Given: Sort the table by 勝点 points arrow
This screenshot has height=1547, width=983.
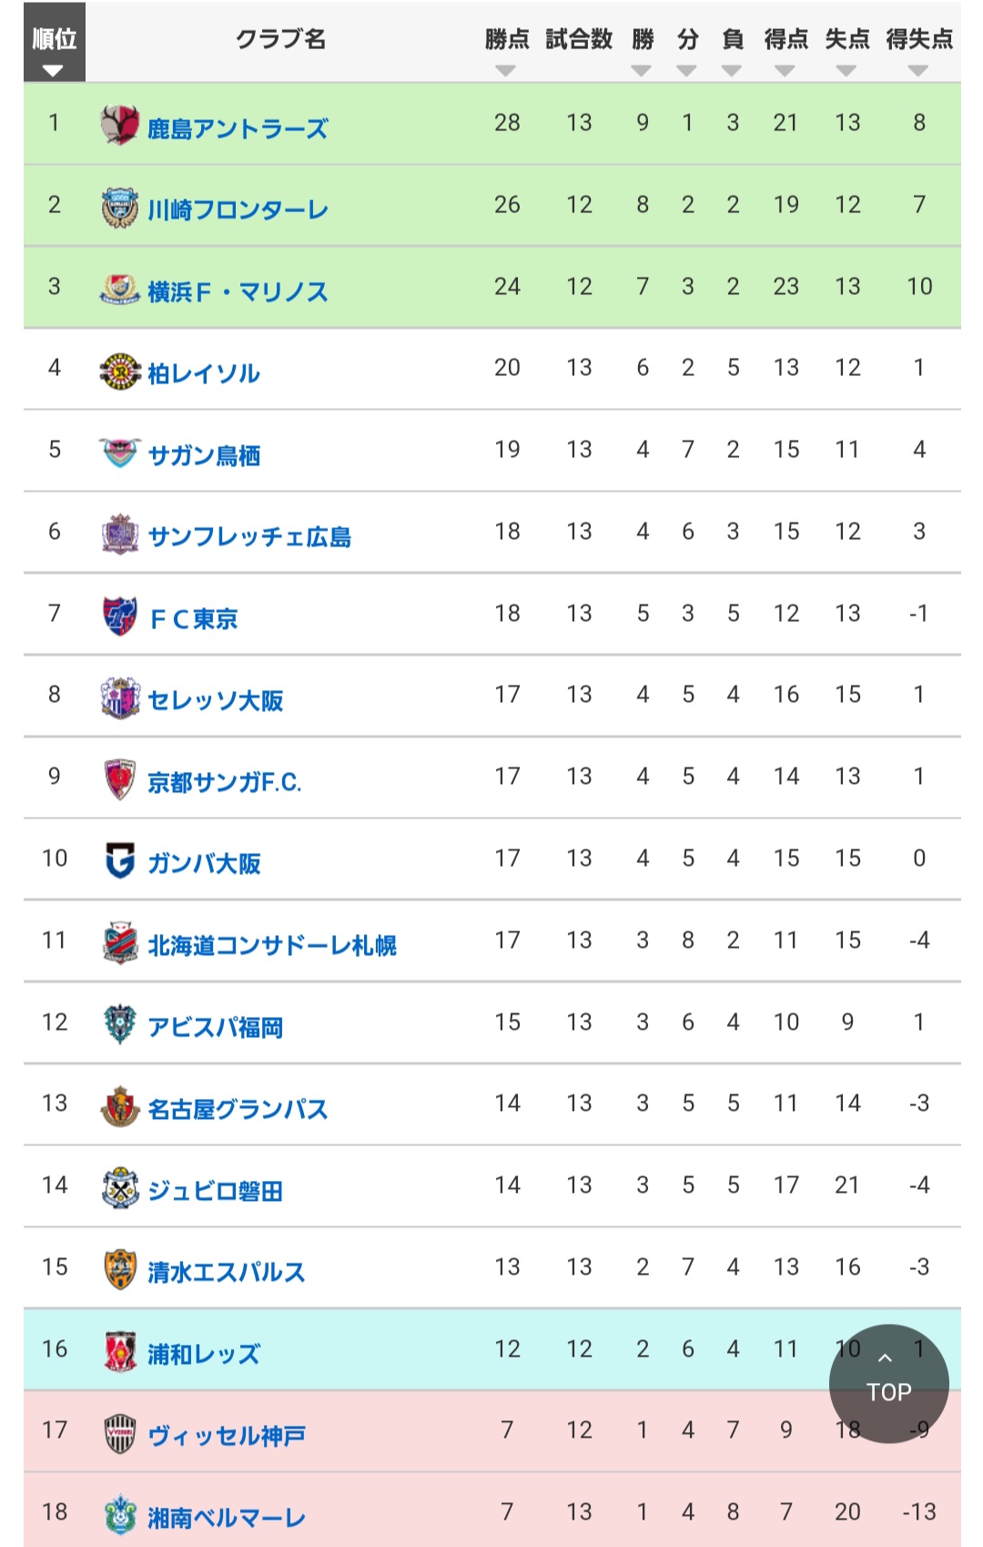Looking at the screenshot, I should 506,70.
